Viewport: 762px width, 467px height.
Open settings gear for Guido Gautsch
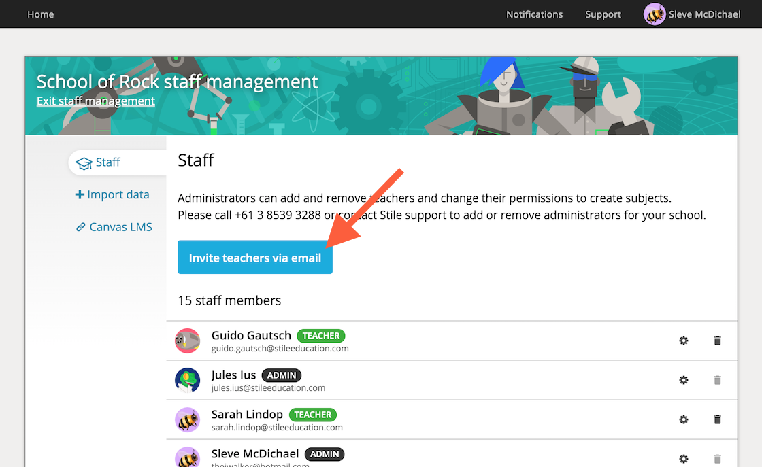coord(683,341)
